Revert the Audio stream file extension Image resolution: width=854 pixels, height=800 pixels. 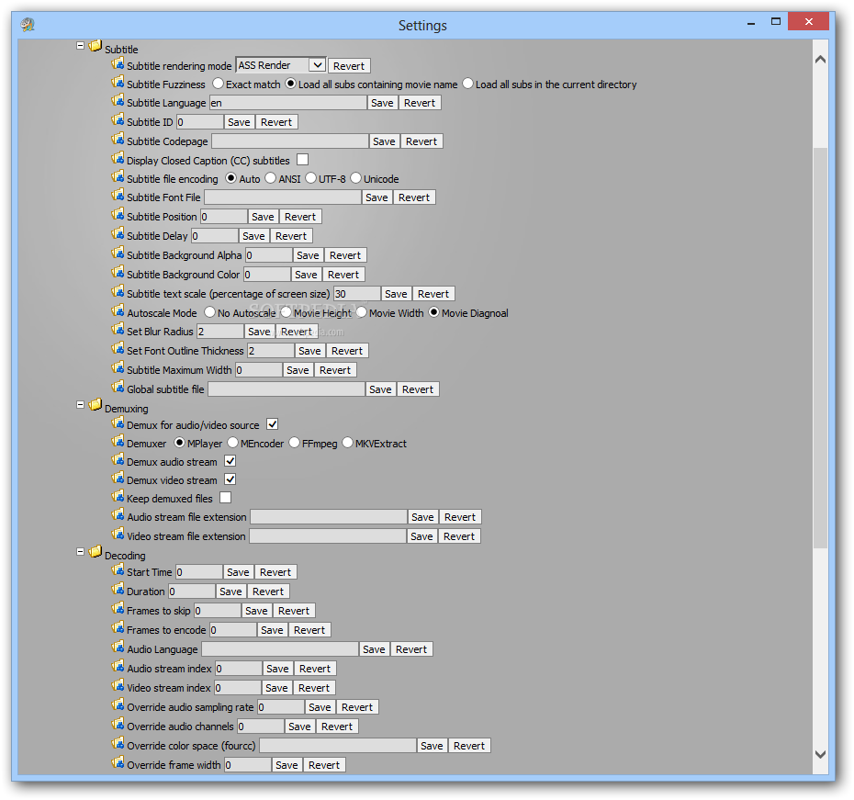coord(460,517)
